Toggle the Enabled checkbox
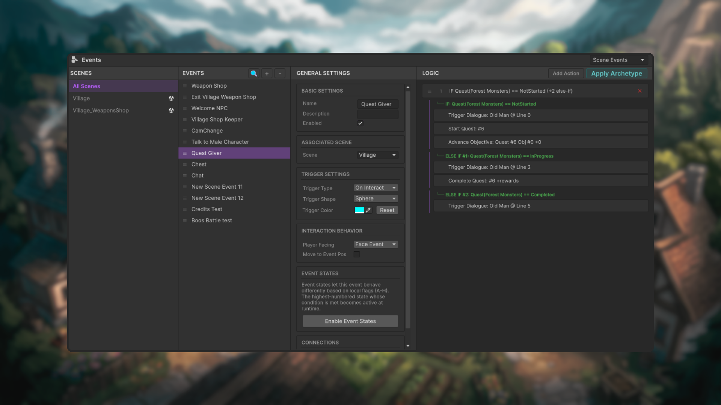This screenshot has height=405, width=721. tap(360, 123)
